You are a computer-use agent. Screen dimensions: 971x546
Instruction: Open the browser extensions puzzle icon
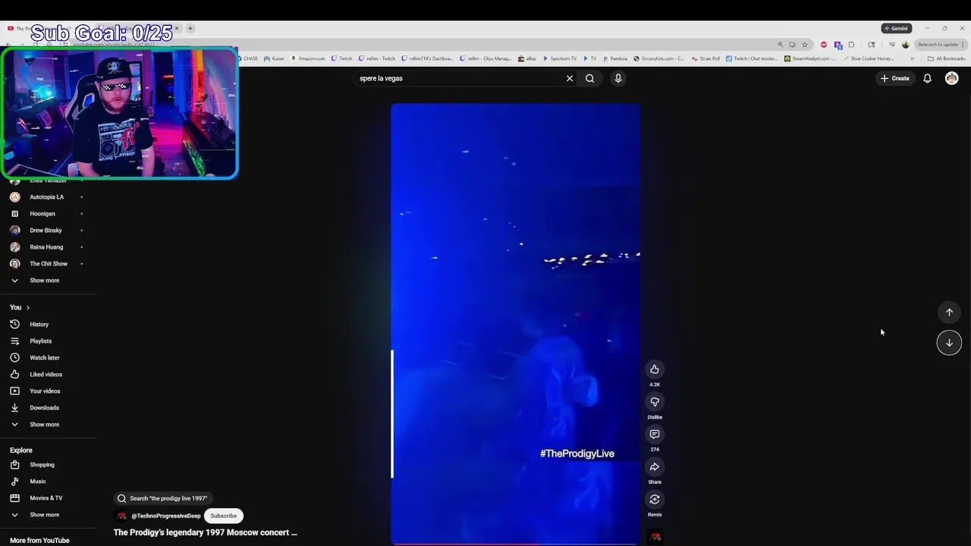[851, 45]
